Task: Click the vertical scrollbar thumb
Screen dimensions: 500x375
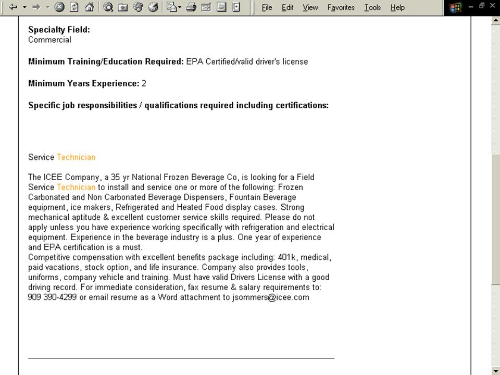Action: tap(495, 219)
